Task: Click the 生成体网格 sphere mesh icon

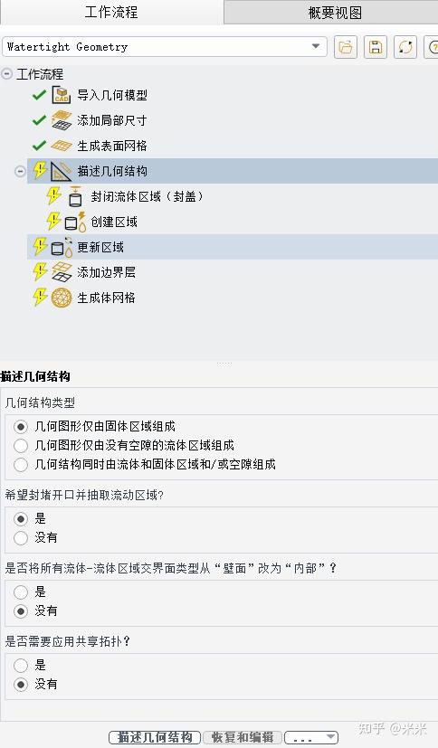Action: (x=62, y=298)
